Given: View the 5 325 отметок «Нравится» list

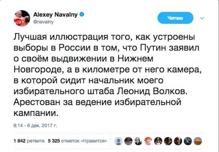Looking at the screenshot, I should pyautogui.click(x=77, y=141).
